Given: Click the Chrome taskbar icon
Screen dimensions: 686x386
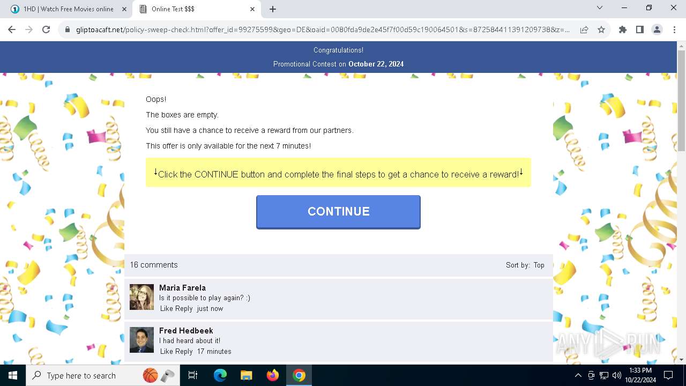Looking at the screenshot, I should pyautogui.click(x=299, y=375).
